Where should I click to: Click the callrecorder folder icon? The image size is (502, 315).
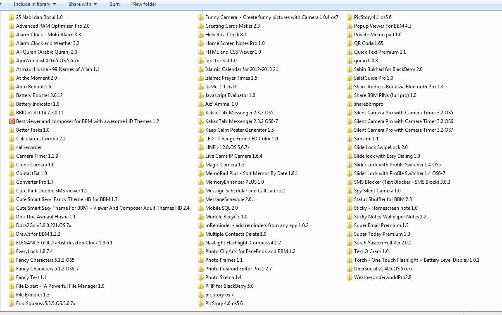coord(12,147)
